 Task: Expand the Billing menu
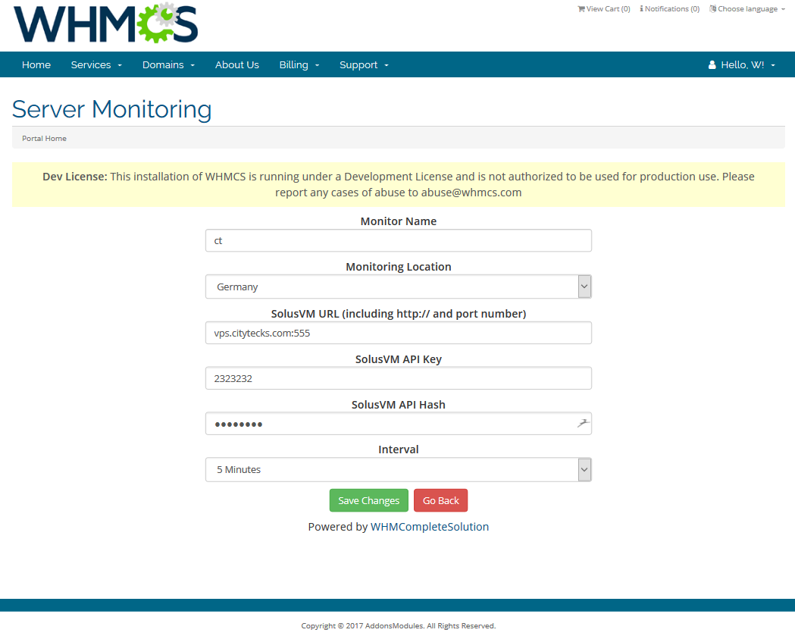click(299, 65)
